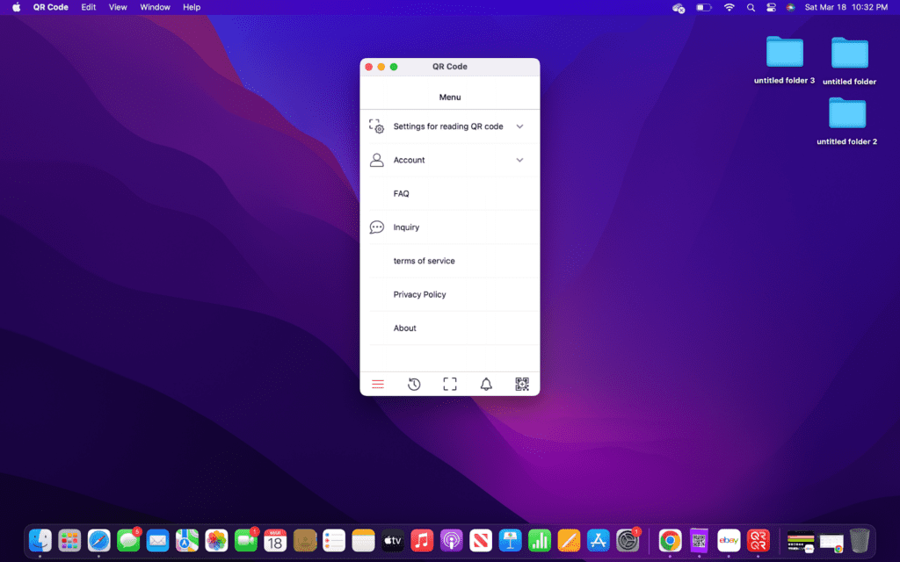Viewport: 900px width, 562px height.
Task: Open the FAQ page
Action: tap(402, 193)
